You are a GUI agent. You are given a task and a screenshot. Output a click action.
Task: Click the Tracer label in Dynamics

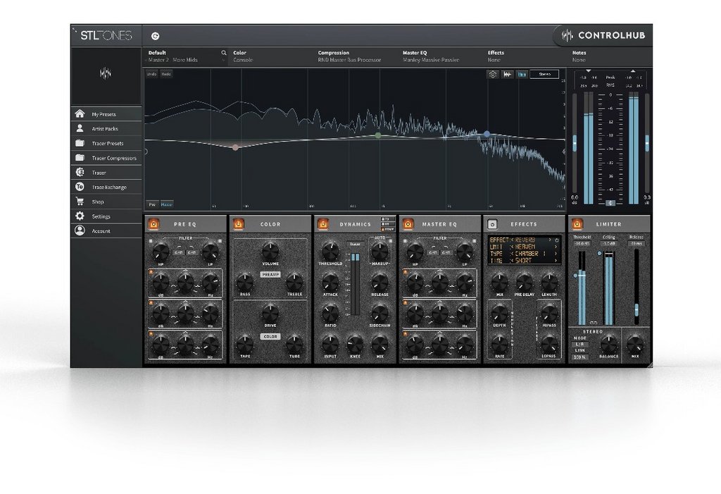pyautogui.click(x=355, y=244)
